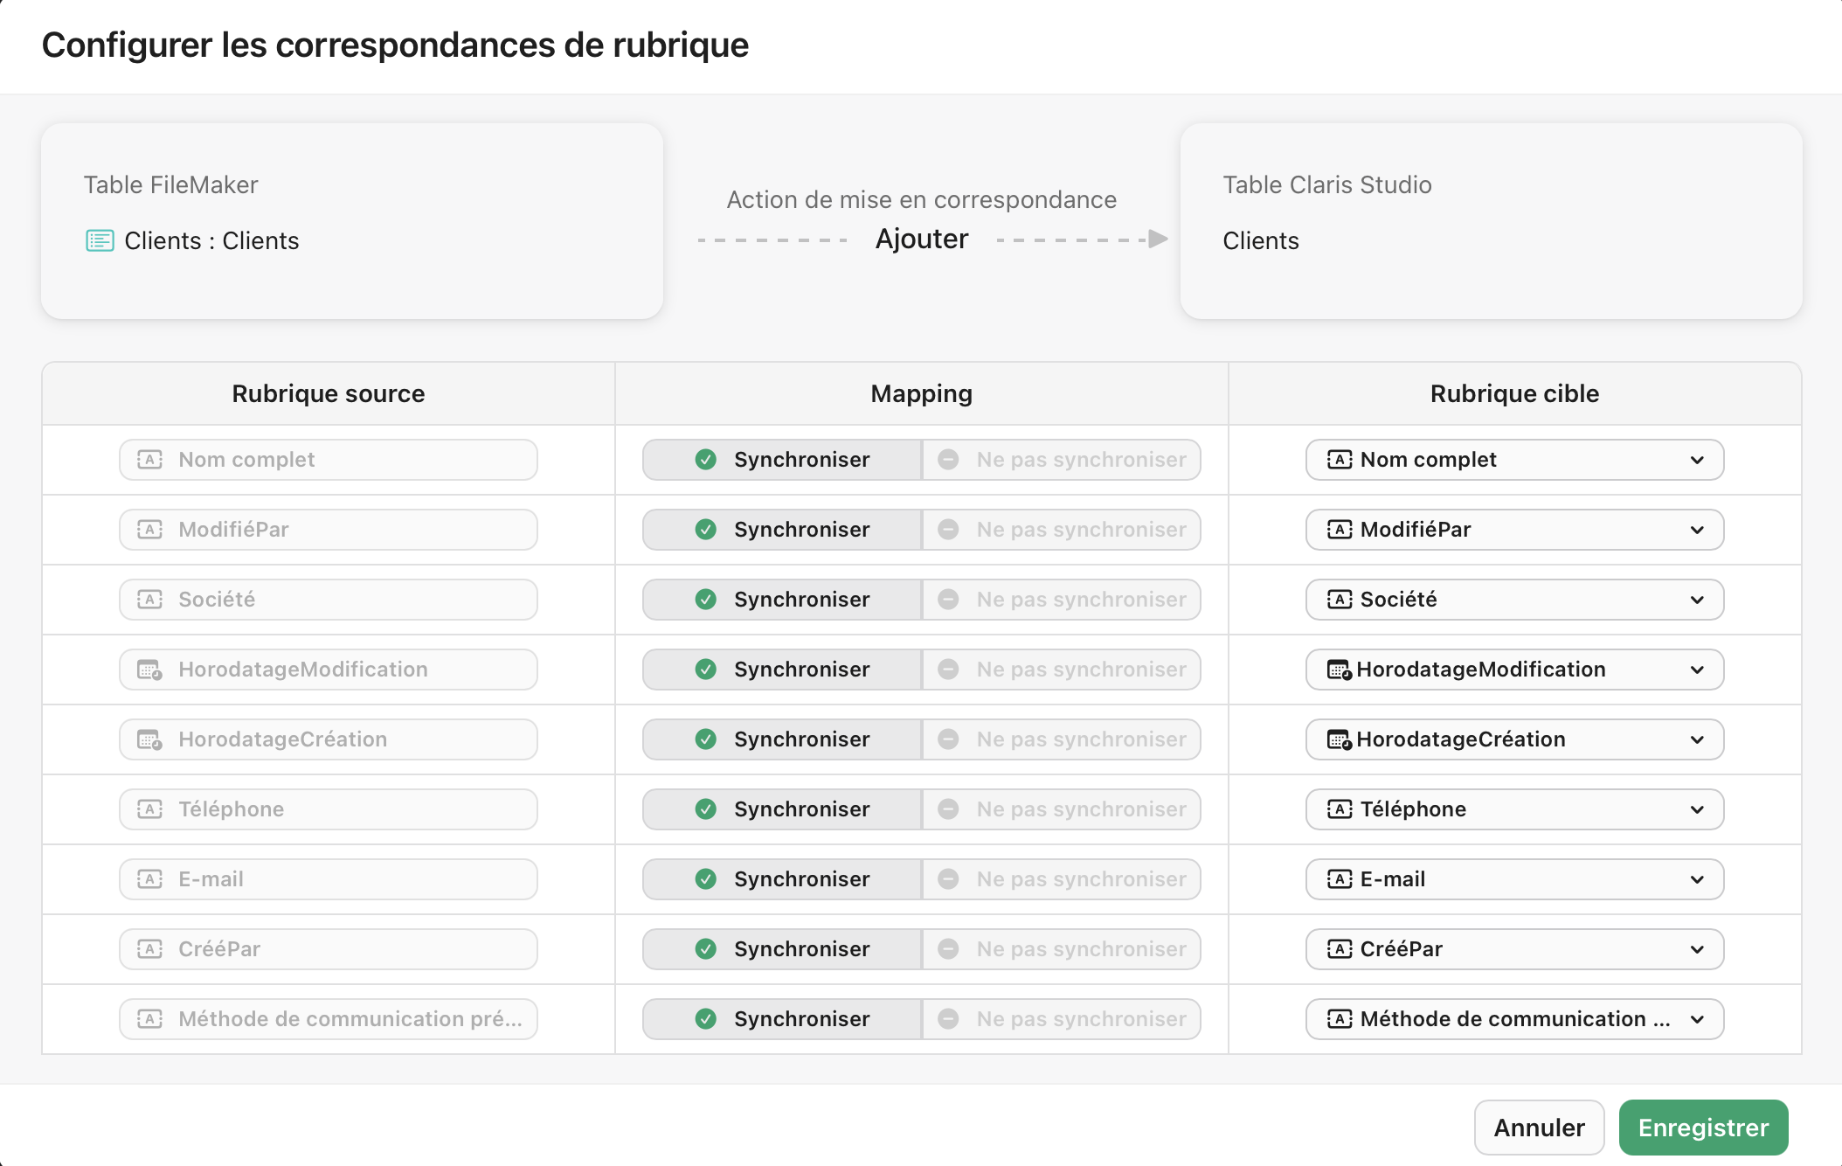The image size is (1842, 1166).
Task: Click the Enregistrer button
Action: 1702,1127
